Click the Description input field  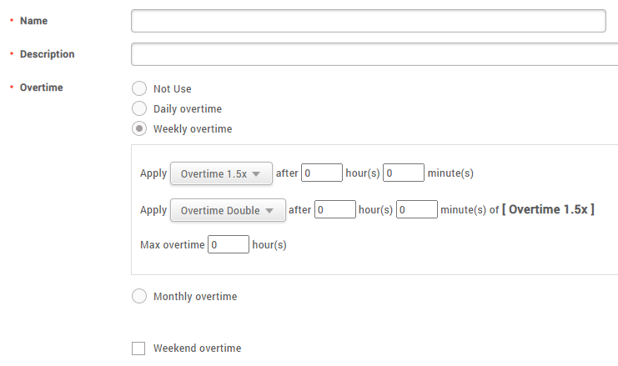[x=374, y=54]
